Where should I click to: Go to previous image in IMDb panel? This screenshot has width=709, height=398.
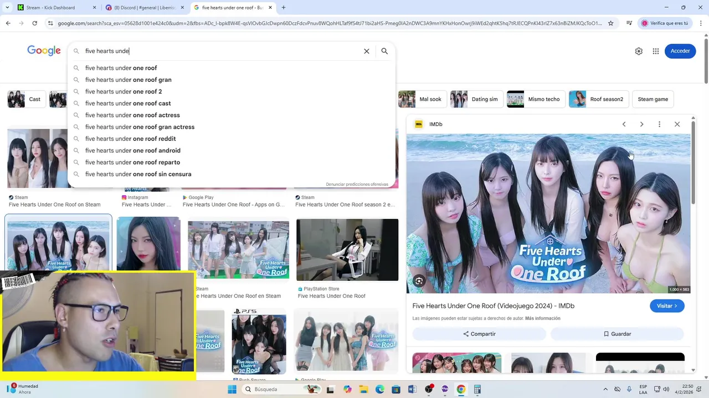point(624,124)
